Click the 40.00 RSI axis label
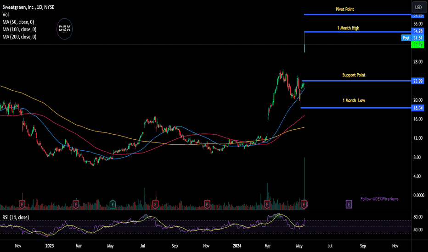This screenshot has height=252, width=428. (x=418, y=230)
